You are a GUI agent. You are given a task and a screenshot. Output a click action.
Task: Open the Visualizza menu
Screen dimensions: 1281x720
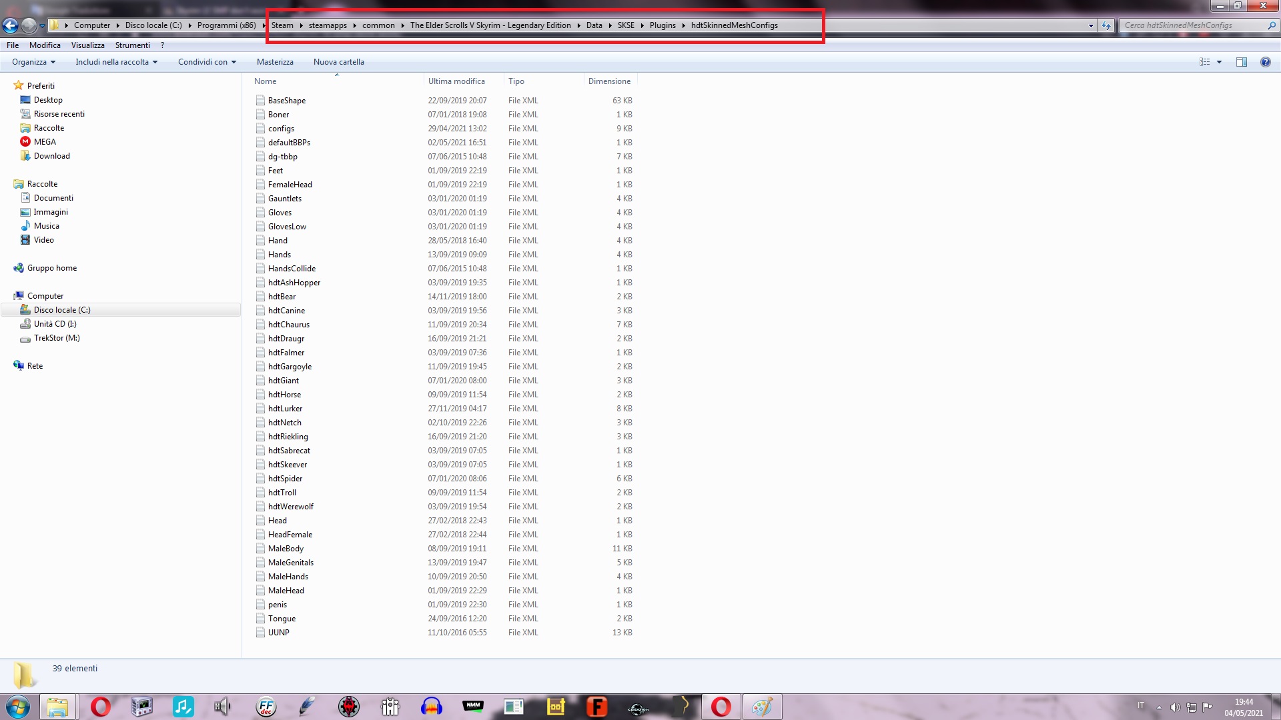88,45
